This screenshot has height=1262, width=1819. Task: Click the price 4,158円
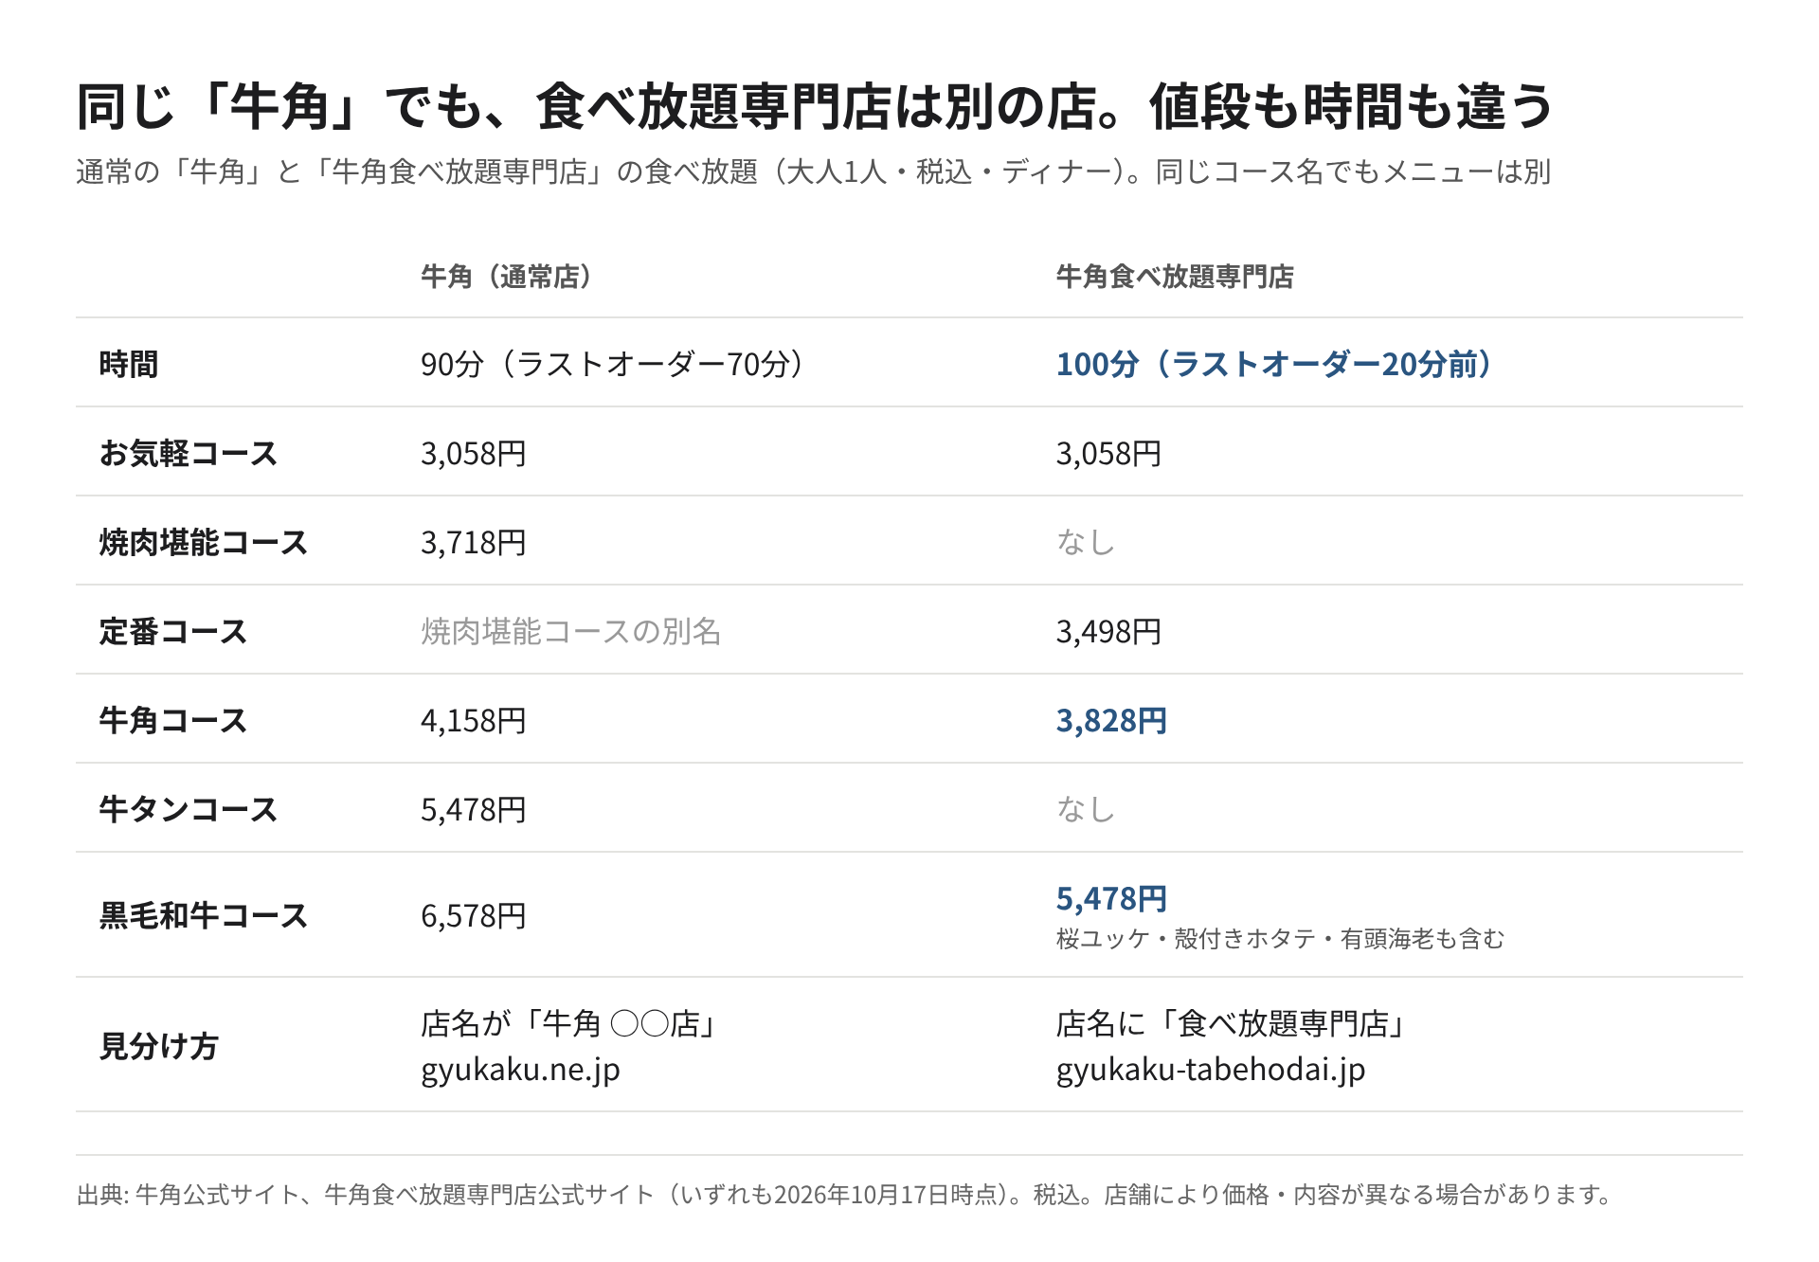pos(474,720)
